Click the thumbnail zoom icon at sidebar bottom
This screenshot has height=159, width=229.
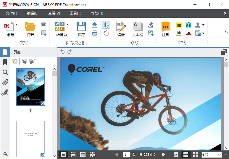click(5, 154)
